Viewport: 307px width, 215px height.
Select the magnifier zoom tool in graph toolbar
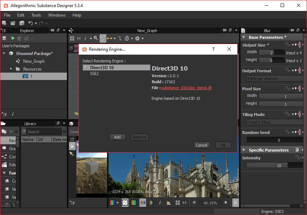pyautogui.click(x=95, y=38)
